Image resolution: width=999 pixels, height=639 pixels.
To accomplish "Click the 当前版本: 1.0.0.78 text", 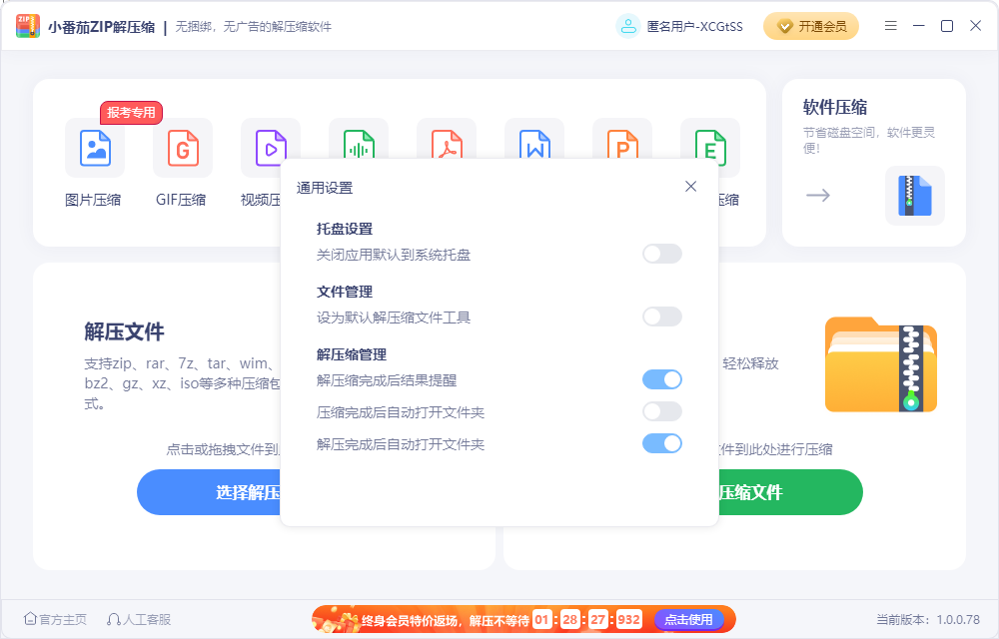I will pyautogui.click(x=928, y=619).
